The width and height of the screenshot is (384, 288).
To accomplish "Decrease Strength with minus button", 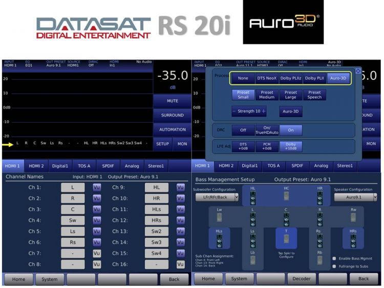I will [234, 112].
